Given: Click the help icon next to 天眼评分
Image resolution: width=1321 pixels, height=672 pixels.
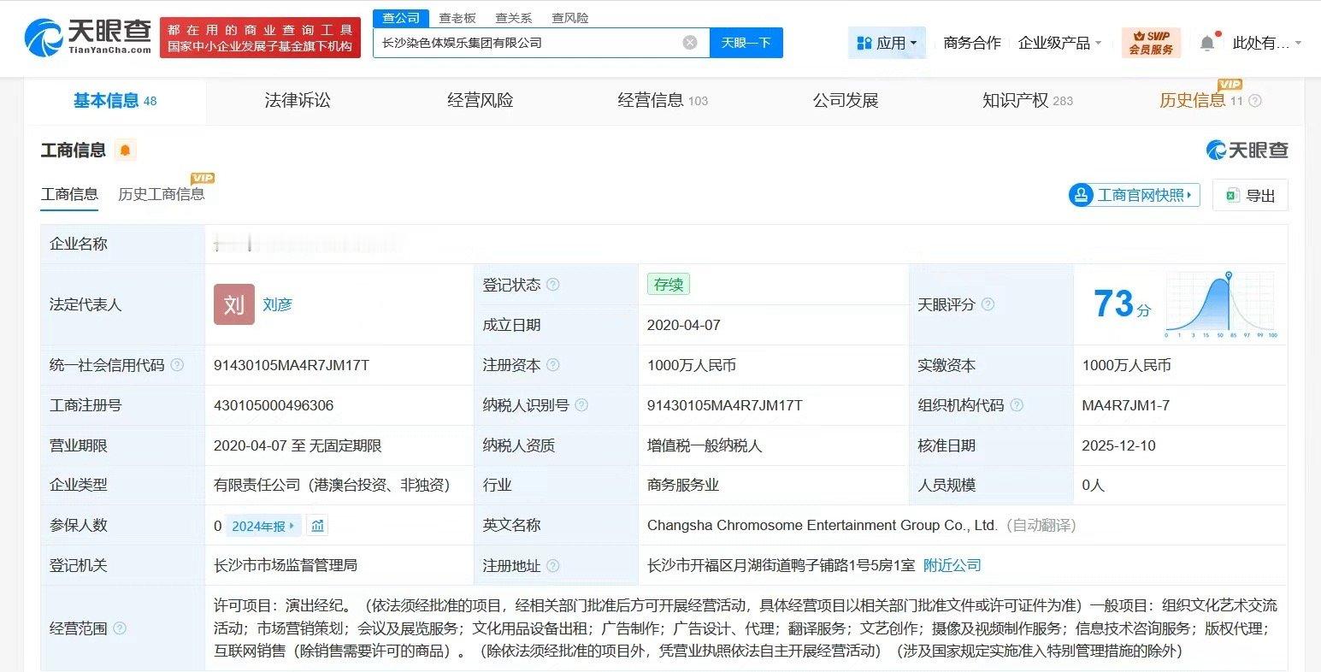Looking at the screenshot, I should point(988,304).
